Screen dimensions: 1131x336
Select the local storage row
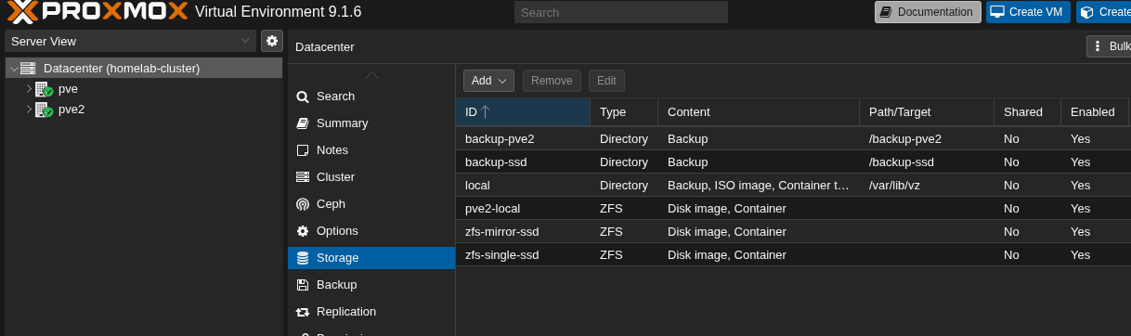pyautogui.click(x=793, y=186)
